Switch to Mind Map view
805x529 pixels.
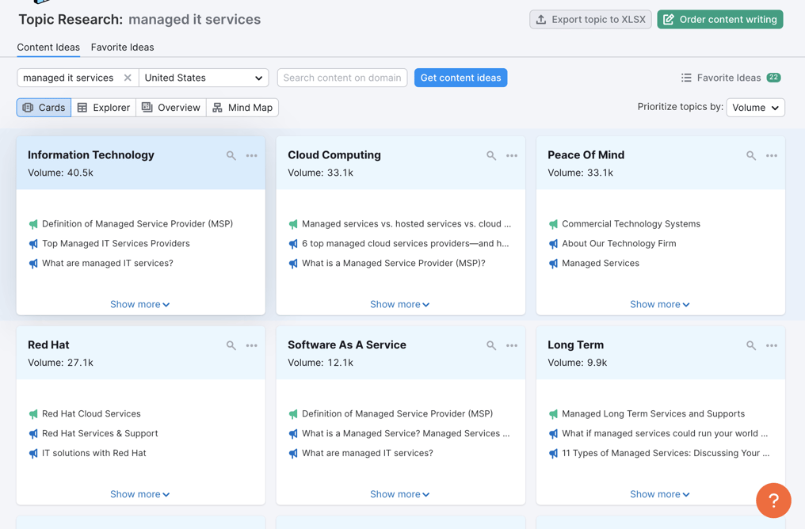(242, 107)
